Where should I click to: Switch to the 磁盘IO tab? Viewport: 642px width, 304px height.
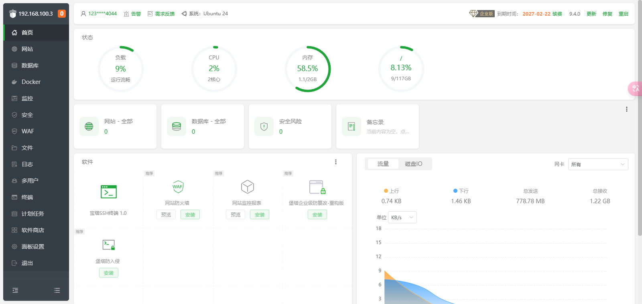(x=413, y=164)
